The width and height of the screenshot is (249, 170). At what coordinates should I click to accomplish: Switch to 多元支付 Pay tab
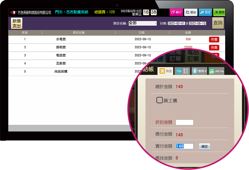pyautogui.click(x=182, y=71)
